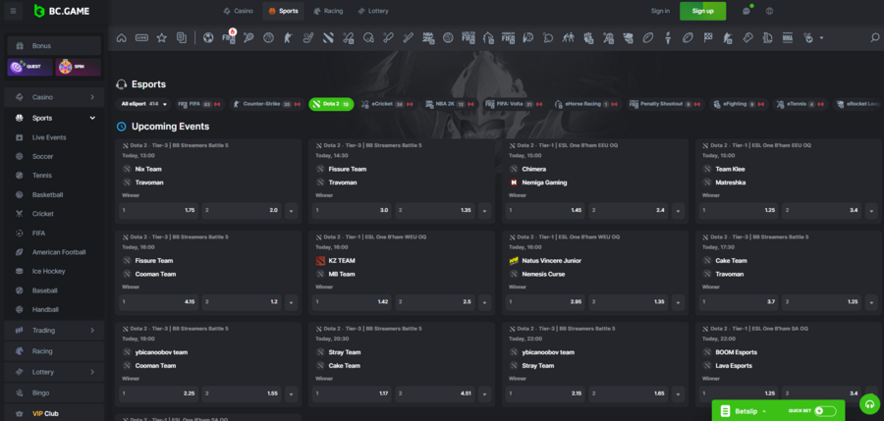
Task: Select the Counter-Strike soldier icon in the toolbar
Action: pos(288,37)
